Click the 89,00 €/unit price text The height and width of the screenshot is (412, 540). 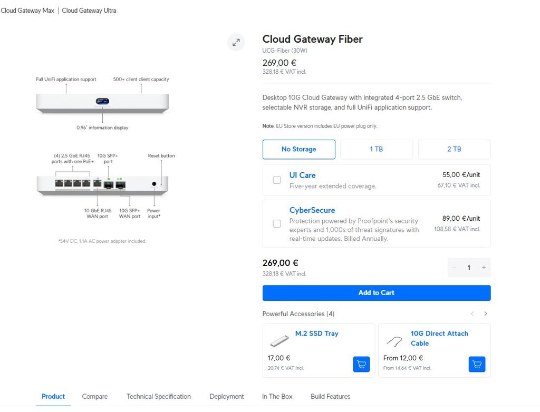[x=461, y=219]
